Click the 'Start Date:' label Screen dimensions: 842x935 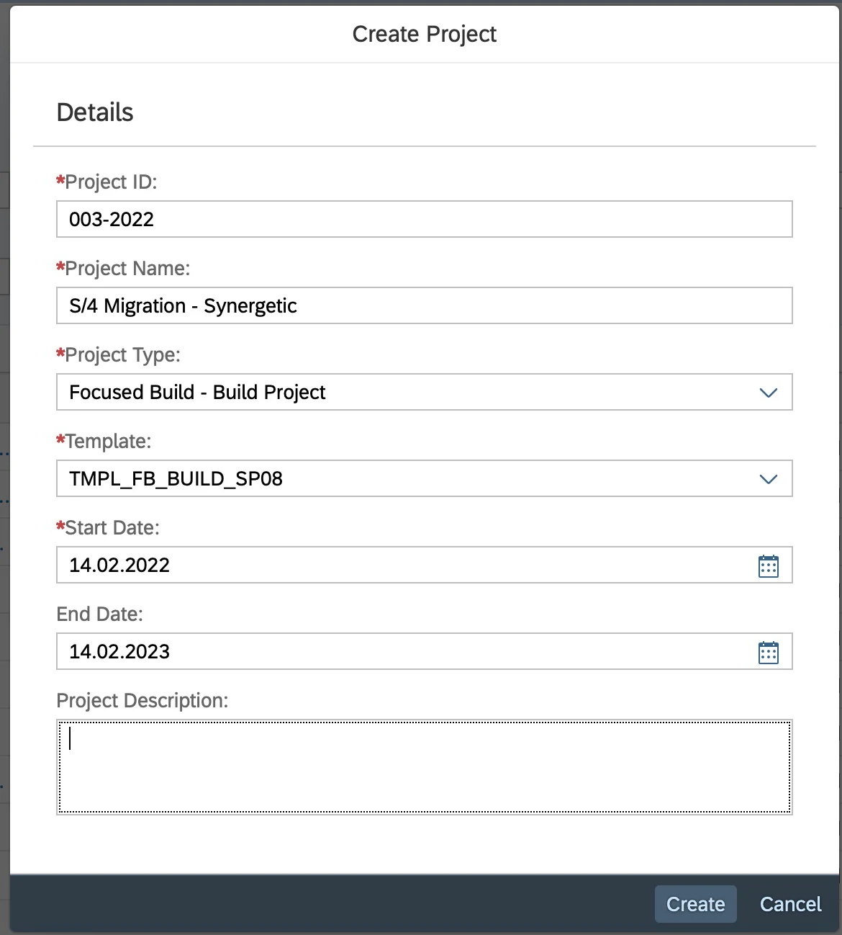tap(112, 528)
